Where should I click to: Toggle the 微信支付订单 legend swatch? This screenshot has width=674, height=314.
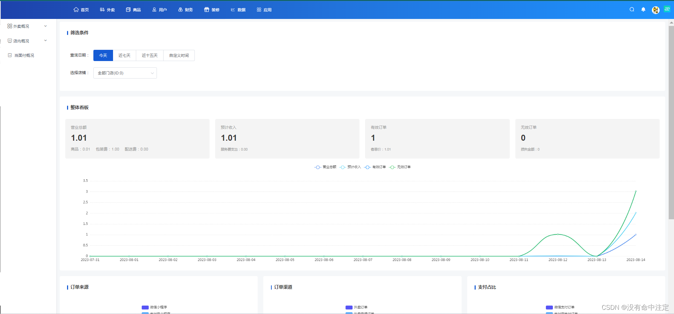point(549,307)
